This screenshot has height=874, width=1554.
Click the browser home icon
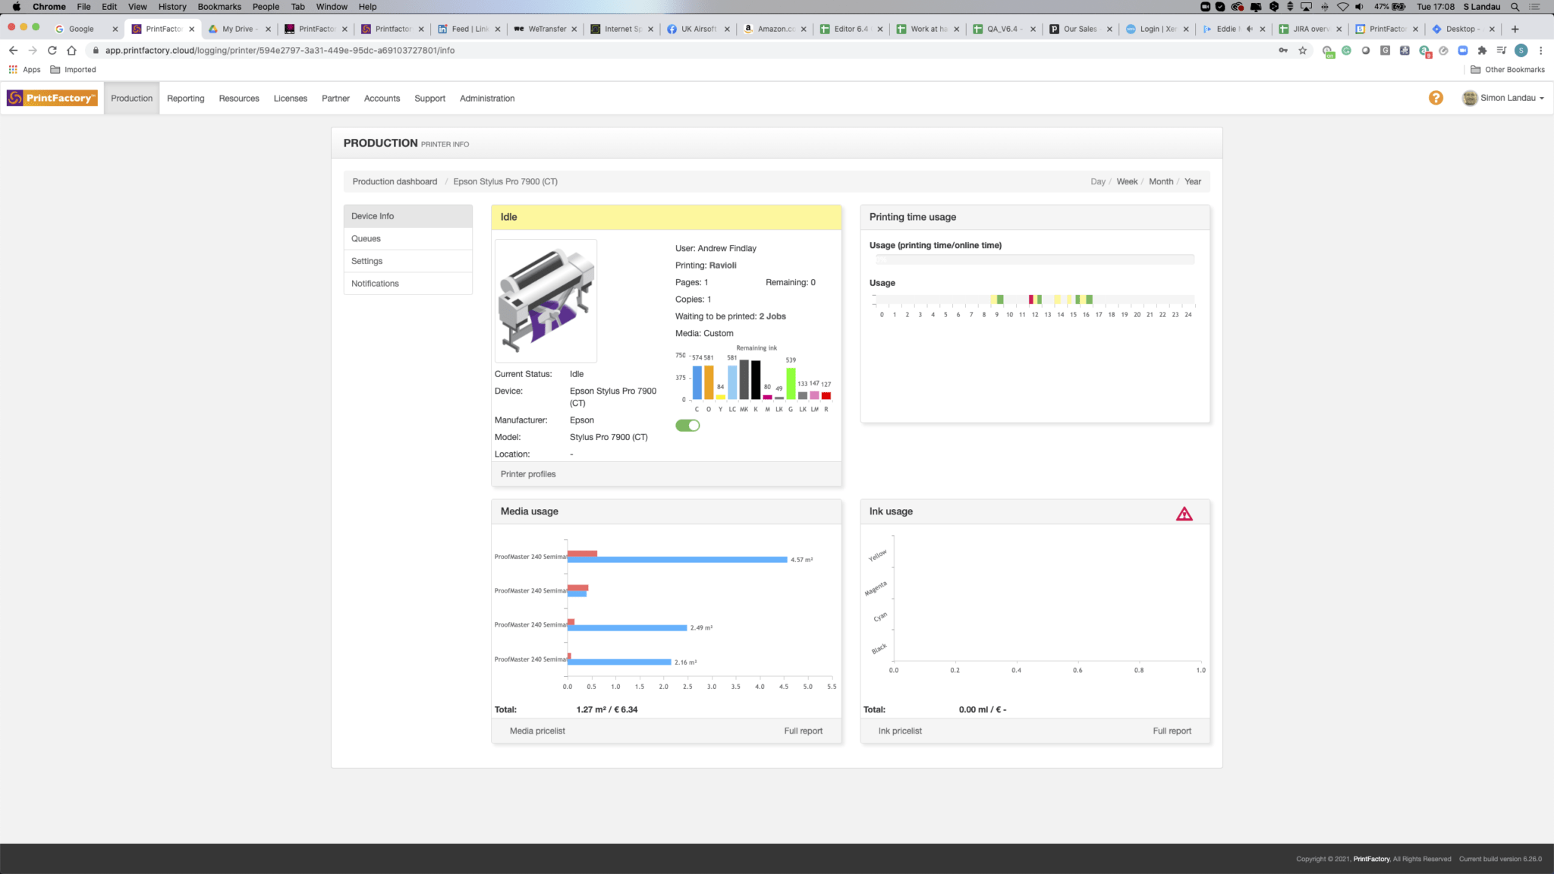[71, 51]
